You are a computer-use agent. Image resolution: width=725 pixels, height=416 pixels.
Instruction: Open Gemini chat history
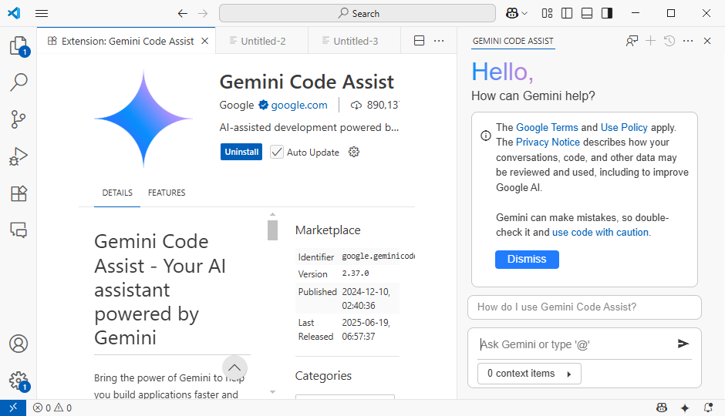click(669, 41)
